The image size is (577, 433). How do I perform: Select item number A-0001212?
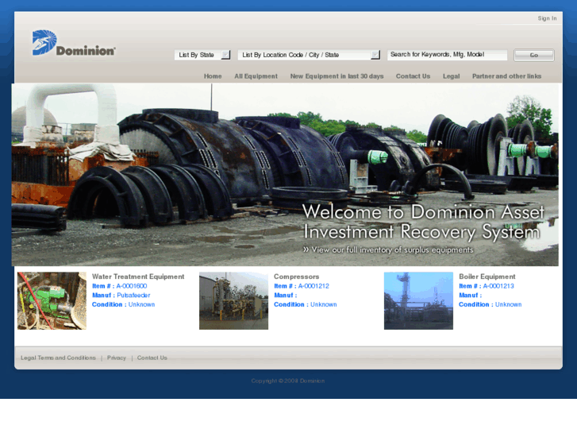(x=314, y=286)
